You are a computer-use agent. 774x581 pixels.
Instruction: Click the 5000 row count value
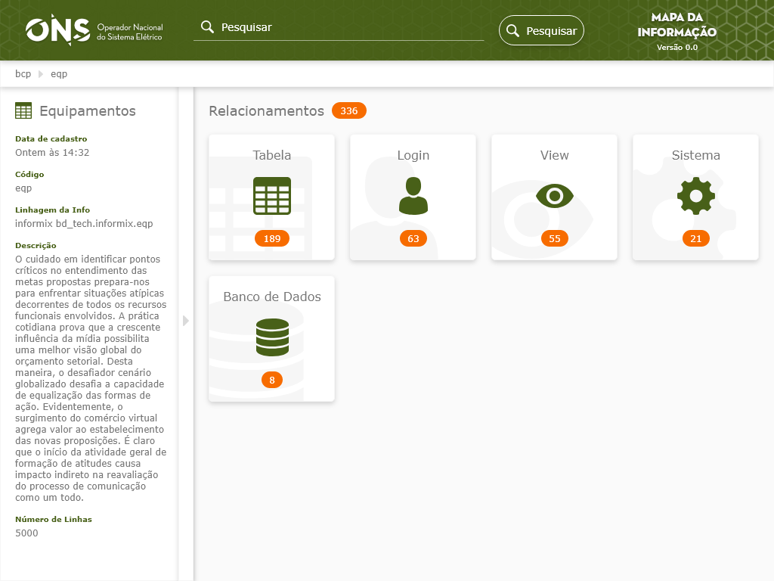[x=26, y=533]
